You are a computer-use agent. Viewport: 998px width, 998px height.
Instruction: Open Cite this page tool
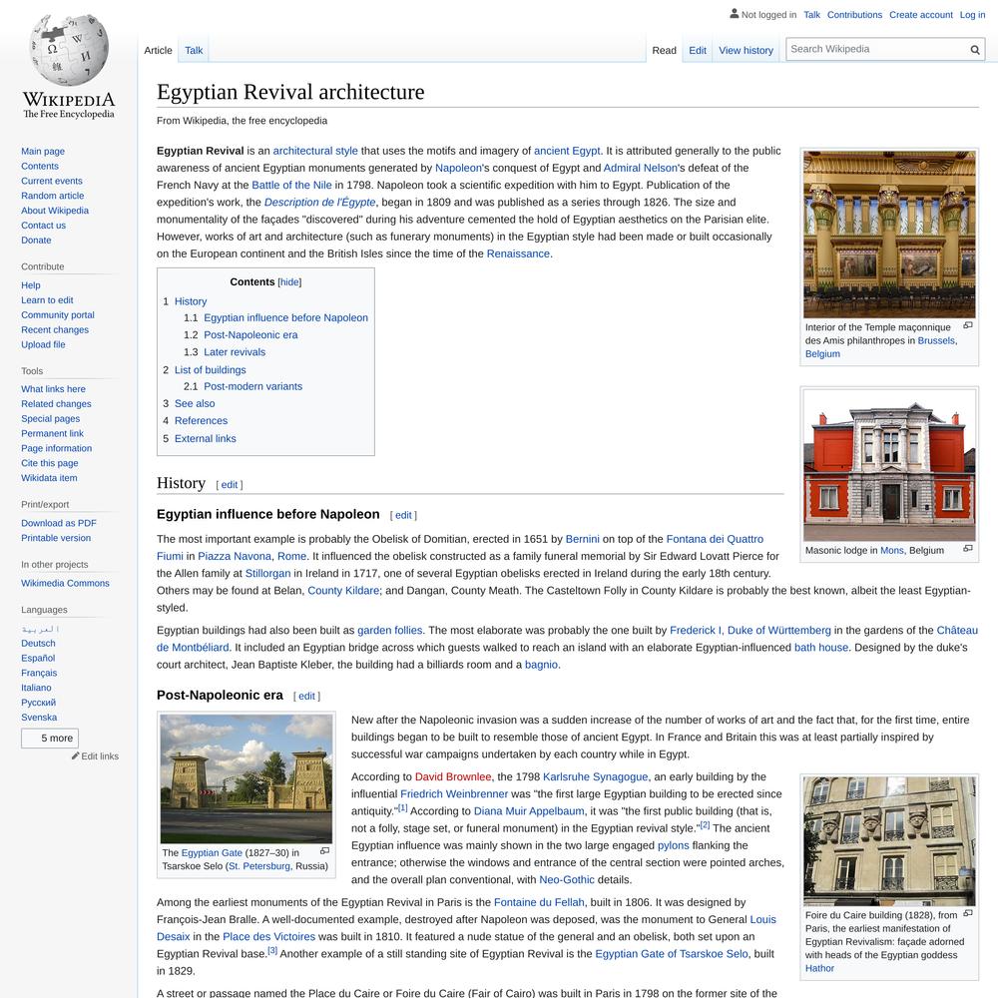[50, 463]
